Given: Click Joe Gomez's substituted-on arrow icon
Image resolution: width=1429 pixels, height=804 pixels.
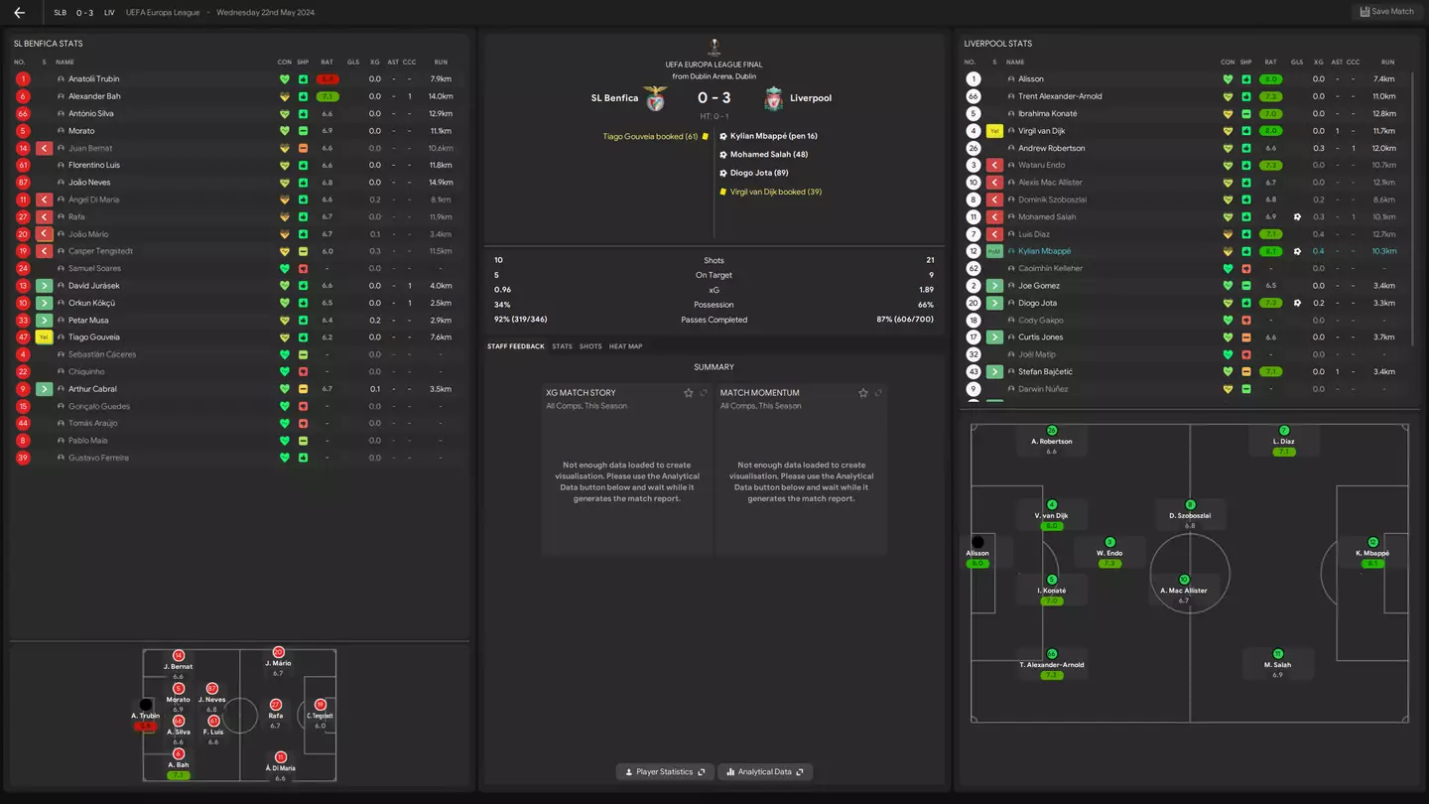Looking at the screenshot, I should point(994,286).
